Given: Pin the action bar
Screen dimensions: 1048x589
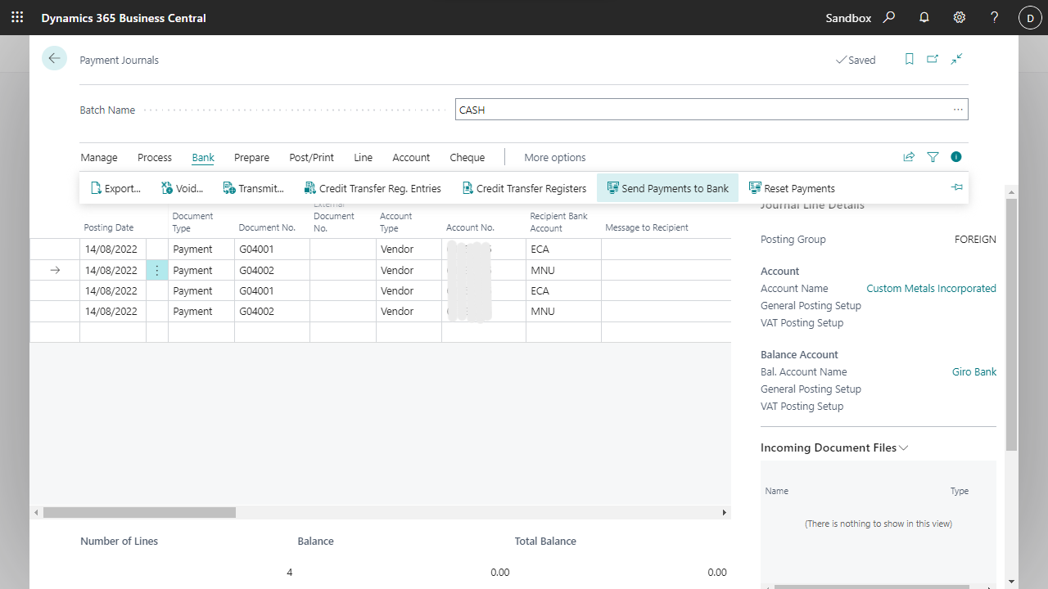Looking at the screenshot, I should [x=956, y=188].
